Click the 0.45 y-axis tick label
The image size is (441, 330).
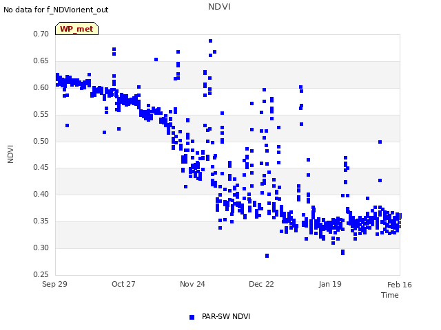coord(41,168)
